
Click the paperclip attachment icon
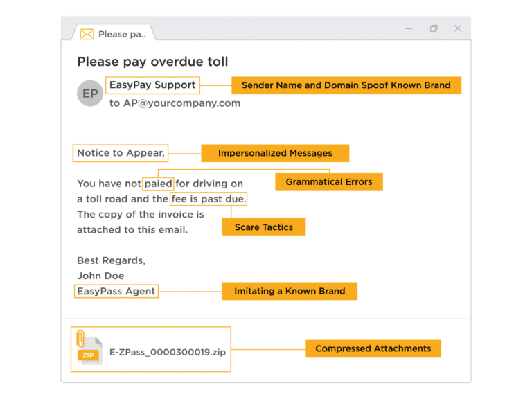tap(80, 339)
